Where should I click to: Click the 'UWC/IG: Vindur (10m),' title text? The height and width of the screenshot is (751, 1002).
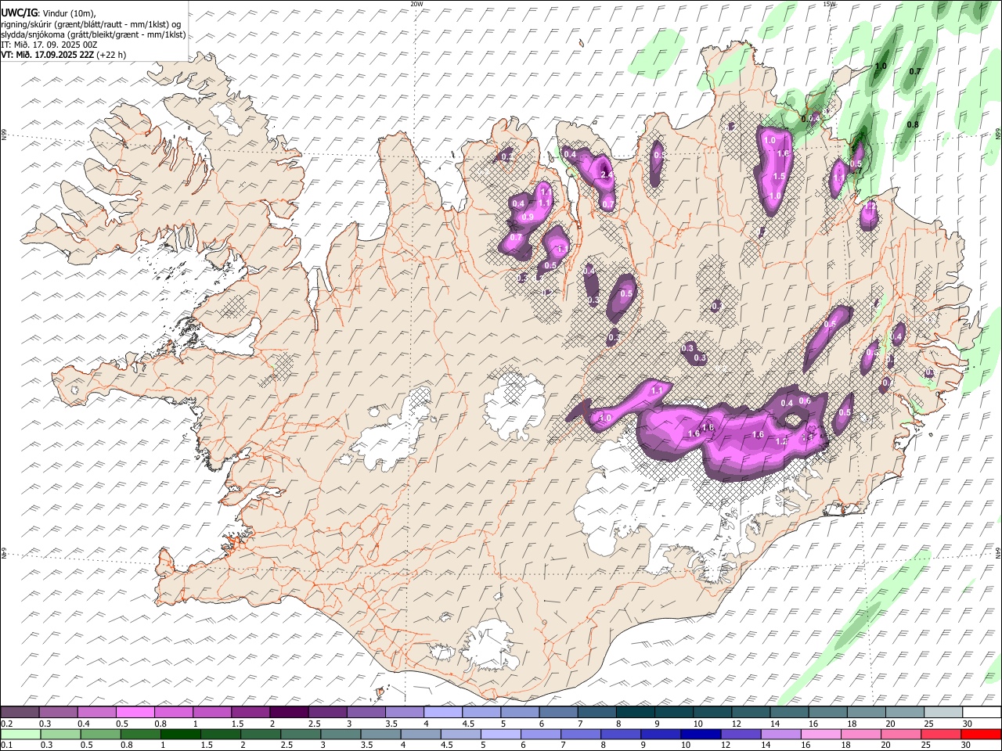pyautogui.click(x=49, y=13)
